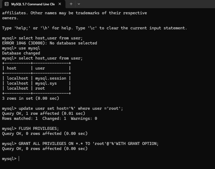Click the 'use mysql' command line
Viewport: 215px width, 169px height.
coord(21,48)
